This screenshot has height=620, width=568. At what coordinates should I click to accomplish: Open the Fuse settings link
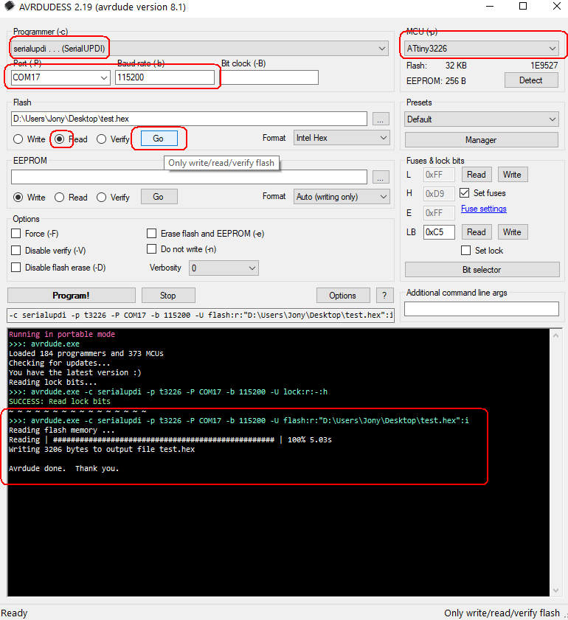coord(484,209)
